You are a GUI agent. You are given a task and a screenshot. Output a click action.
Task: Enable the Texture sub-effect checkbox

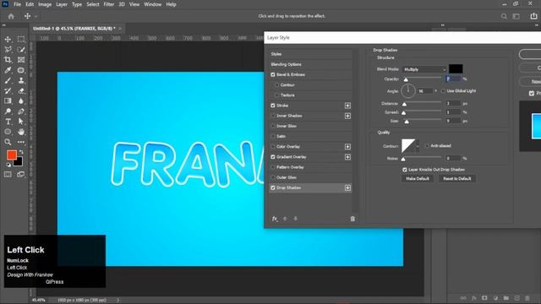(x=276, y=95)
